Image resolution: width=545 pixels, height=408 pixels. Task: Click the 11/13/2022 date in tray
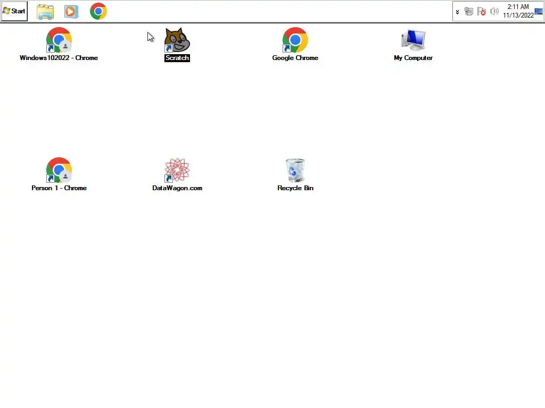[x=518, y=15]
